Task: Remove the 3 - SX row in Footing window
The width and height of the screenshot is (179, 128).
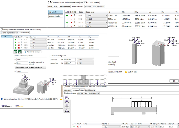Action: click(19, 45)
